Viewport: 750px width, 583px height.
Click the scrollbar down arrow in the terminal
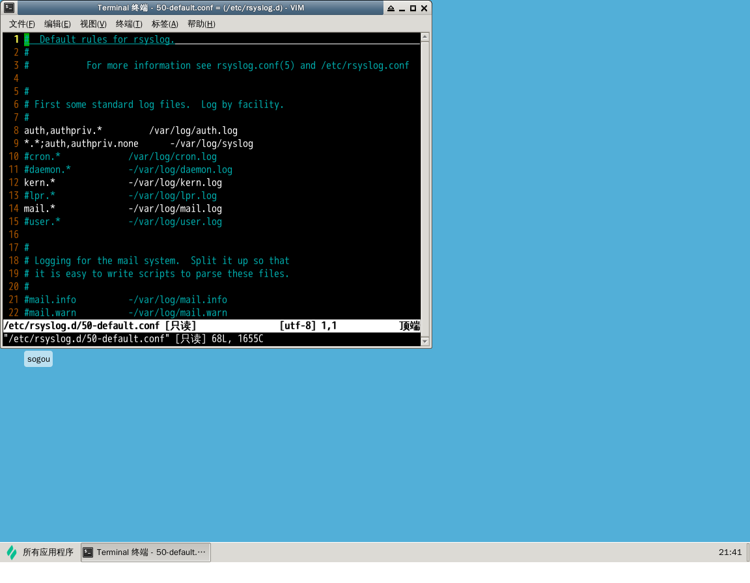(425, 341)
